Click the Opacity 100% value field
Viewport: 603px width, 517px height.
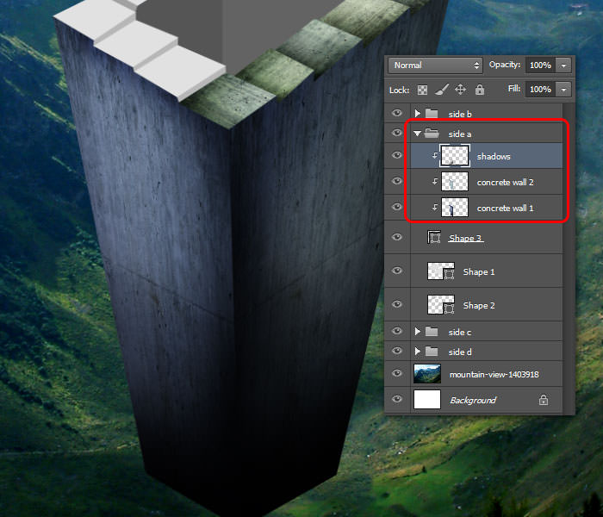coord(541,65)
